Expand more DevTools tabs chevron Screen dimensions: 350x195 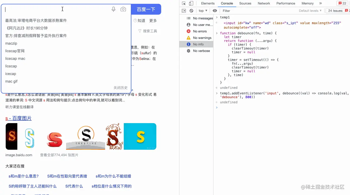click(x=320, y=3)
